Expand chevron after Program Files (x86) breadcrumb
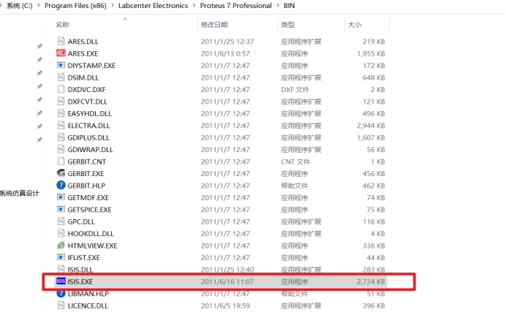Image resolution: width=506 pixels, height=312 pixels. 113,5
